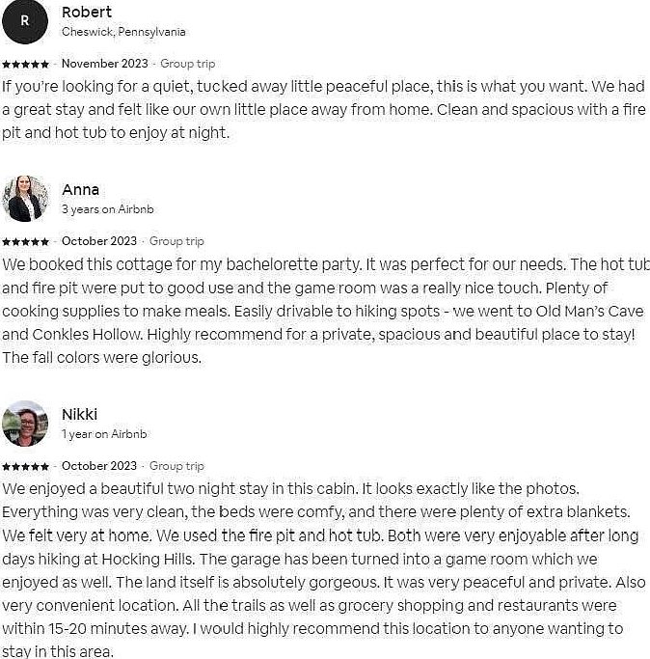Click the Group trip label on Nikki's review
The width and height of the screenshot is (650, 659).
coord(176,466)
